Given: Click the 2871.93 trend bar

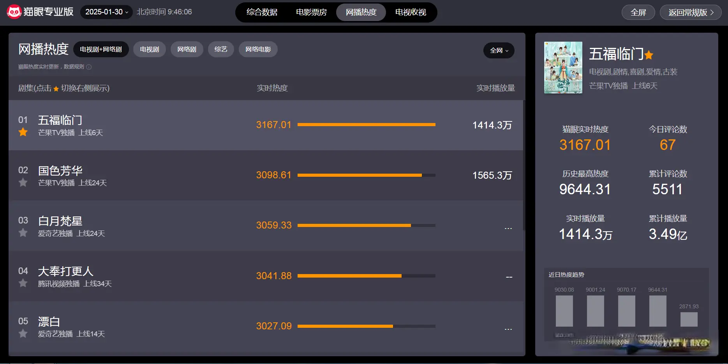Looking at the screenshot, I should click(689, 319).
